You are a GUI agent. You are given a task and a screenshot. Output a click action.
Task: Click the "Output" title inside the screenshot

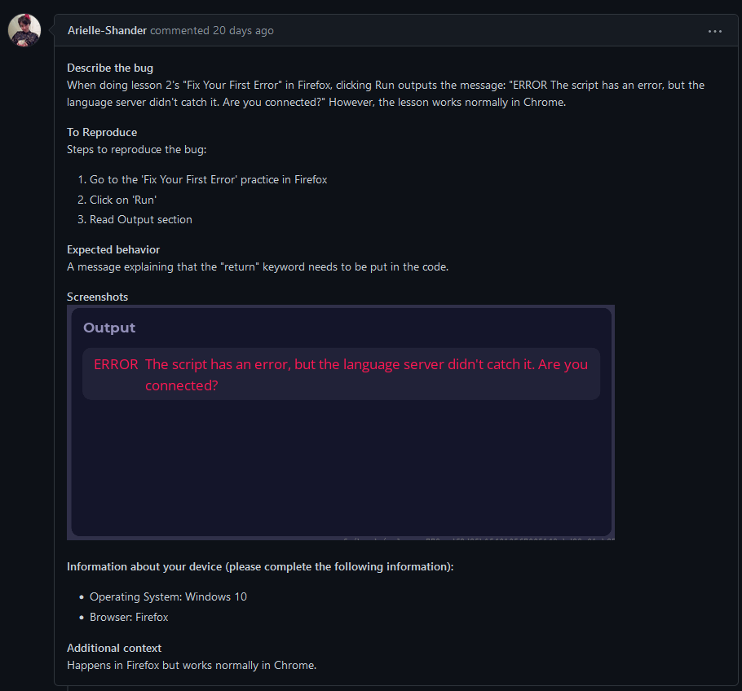point(109,328)
